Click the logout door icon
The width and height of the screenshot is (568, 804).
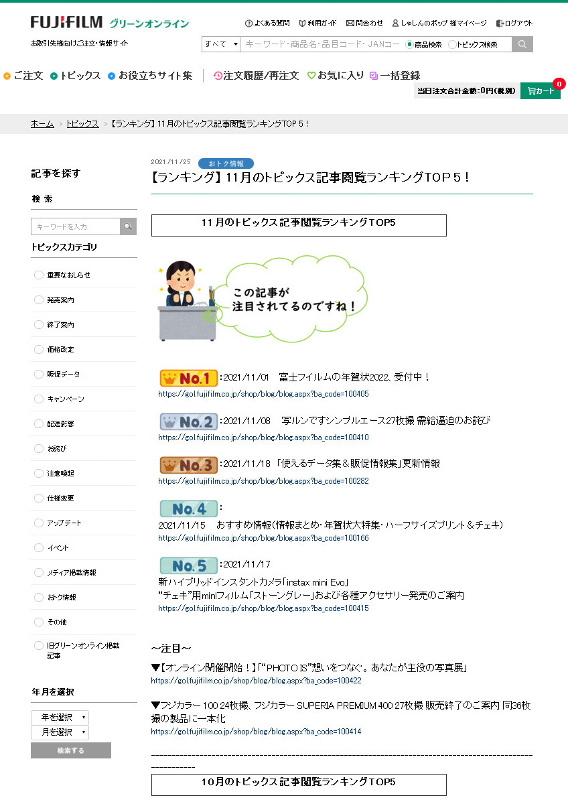[x=500, y=23]
